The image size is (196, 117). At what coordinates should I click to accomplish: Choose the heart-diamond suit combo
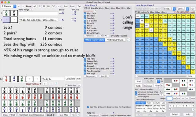(191, 85)
